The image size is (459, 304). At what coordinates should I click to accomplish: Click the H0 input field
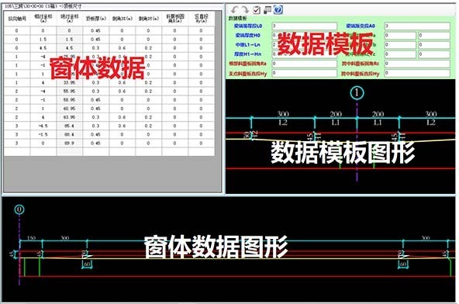(x=305, y=36)
